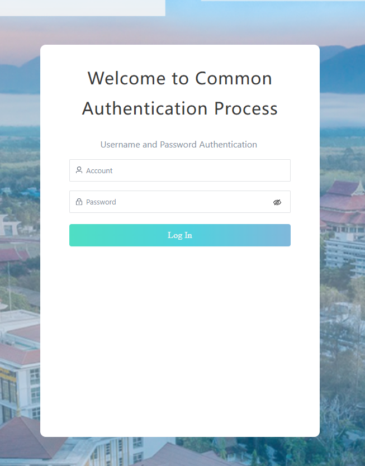The width and height of the screenshot is (365, 466).
Task: Click the user silhouette icon in Account field
Action: coord(79,170)
